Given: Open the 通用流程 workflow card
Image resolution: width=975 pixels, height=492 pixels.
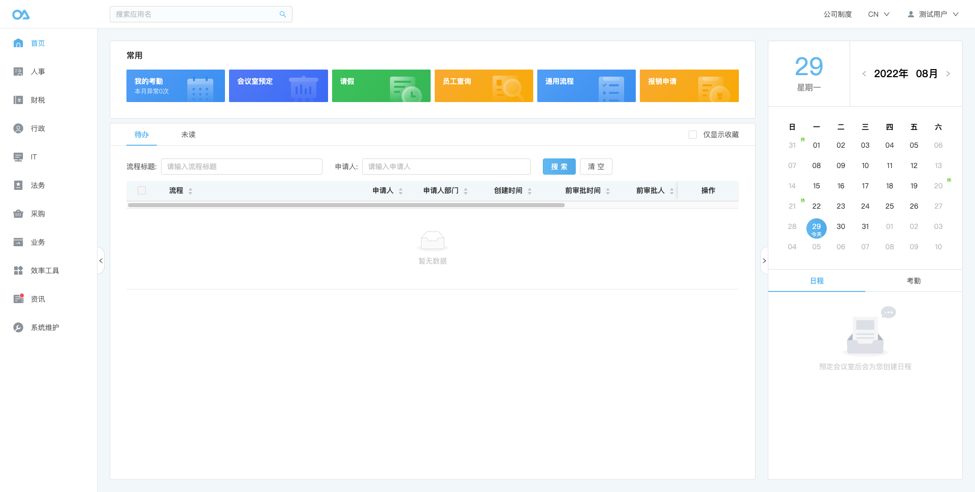Looking at the screenshot, I should pos(587,86).
